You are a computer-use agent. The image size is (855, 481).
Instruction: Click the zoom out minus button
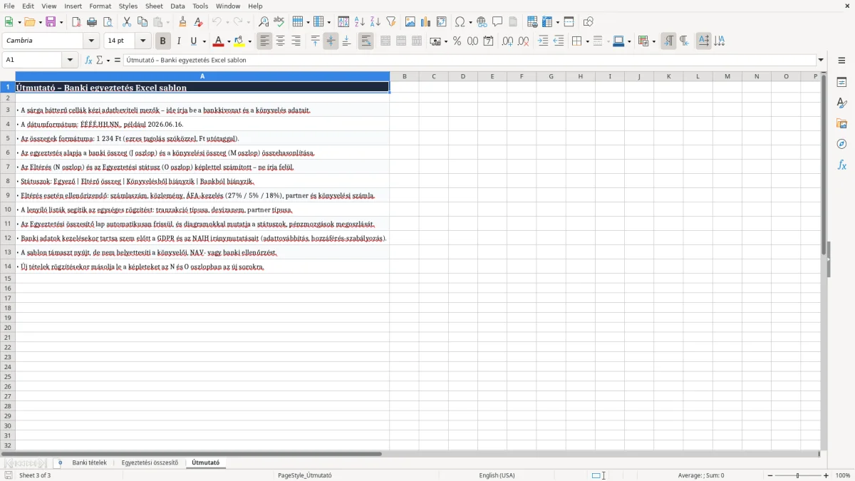tap(770, 475)
